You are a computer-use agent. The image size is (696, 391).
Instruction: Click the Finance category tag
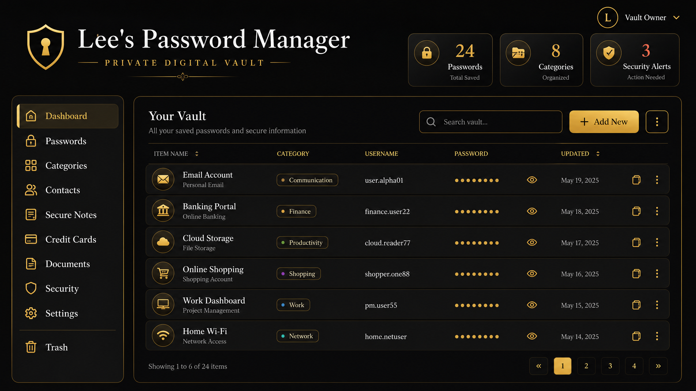(296, 211)
